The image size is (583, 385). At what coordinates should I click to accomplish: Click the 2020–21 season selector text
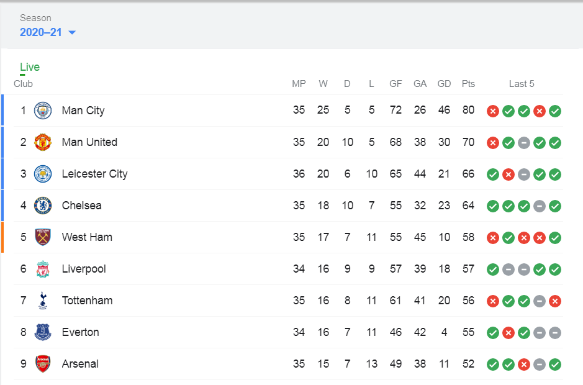(x=41, y=32)
